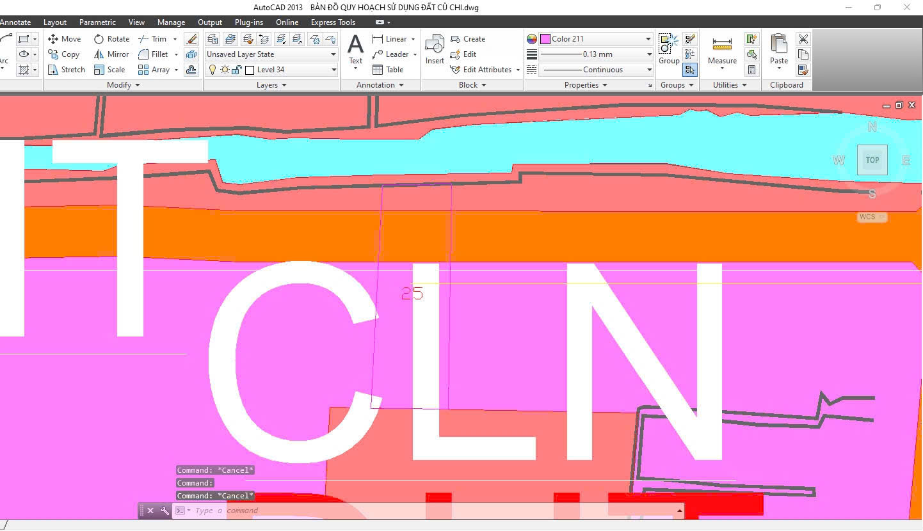Toggle the Level 34 layer lightbulb on/off
This screenshot has width=923, height=531.
pos(213,70)
